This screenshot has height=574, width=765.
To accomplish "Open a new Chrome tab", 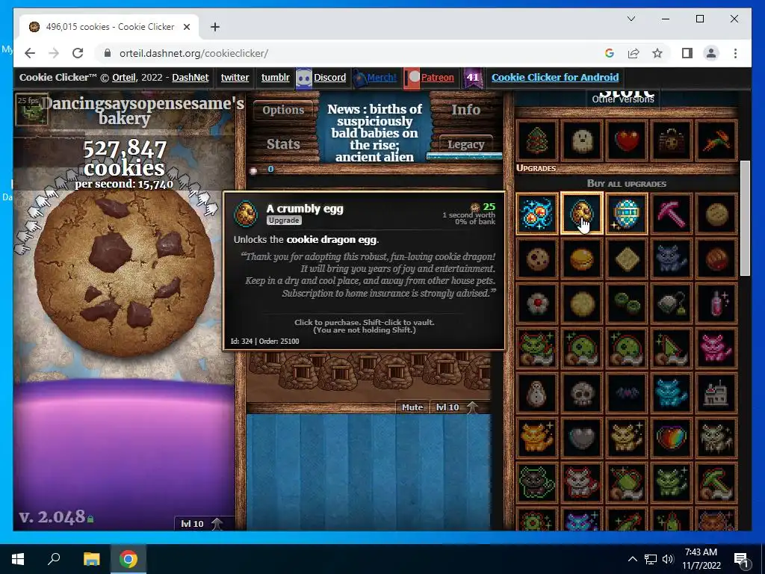I will pos(214,27).
